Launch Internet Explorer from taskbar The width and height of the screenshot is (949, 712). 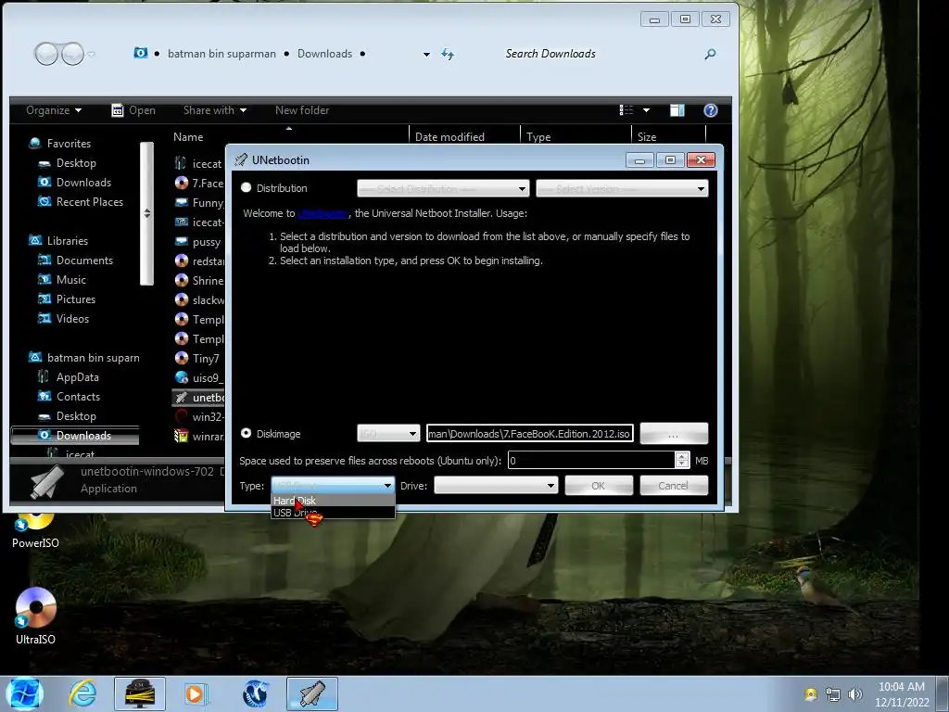[82, 693]
